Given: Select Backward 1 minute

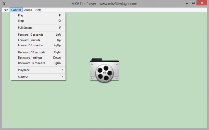Looking at the screenshot, I should point(38,58).
